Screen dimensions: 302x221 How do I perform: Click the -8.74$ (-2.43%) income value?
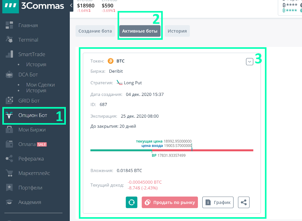point(143,188)
